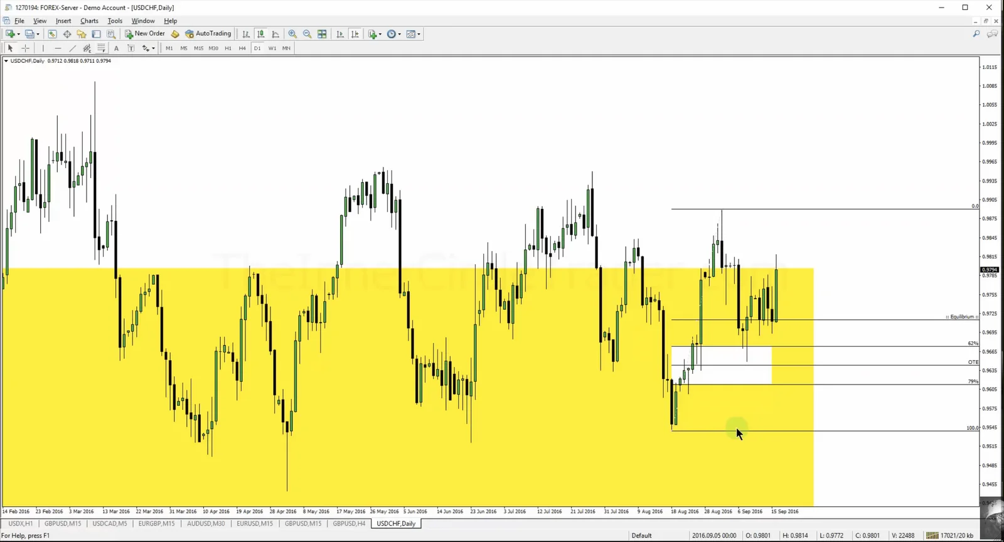This screenshot has height=542, width=1004.
Task: Select the MN timeframe button
Action: click(x=287, y=48)
